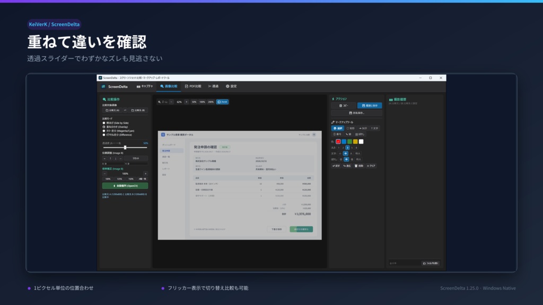Open the 透過 tab with scissors icon
This screenshot has width=543, height=305.
click(x=213, y=86)
